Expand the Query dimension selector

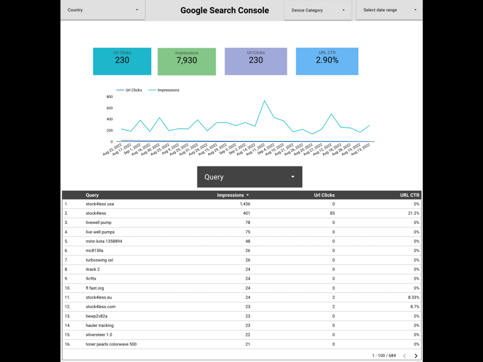pyautogui.click(x=249, y=177)
